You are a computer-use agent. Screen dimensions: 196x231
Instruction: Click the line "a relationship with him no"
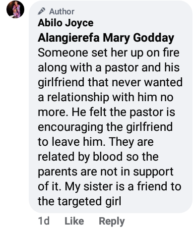[106, 98]
